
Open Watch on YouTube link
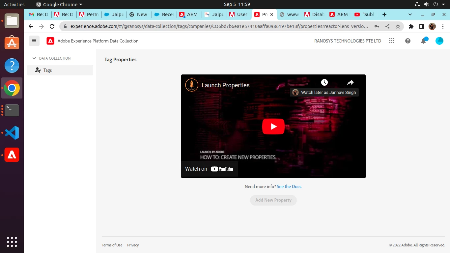click(x=209, y=169)
